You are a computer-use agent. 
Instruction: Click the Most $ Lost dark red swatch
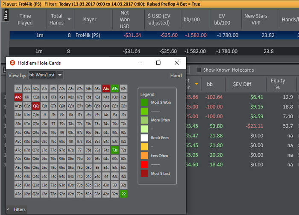coord(144,174)
